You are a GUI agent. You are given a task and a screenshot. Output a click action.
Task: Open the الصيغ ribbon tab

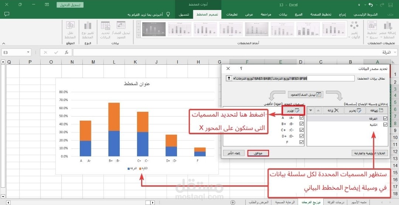[x=299, y=14]
